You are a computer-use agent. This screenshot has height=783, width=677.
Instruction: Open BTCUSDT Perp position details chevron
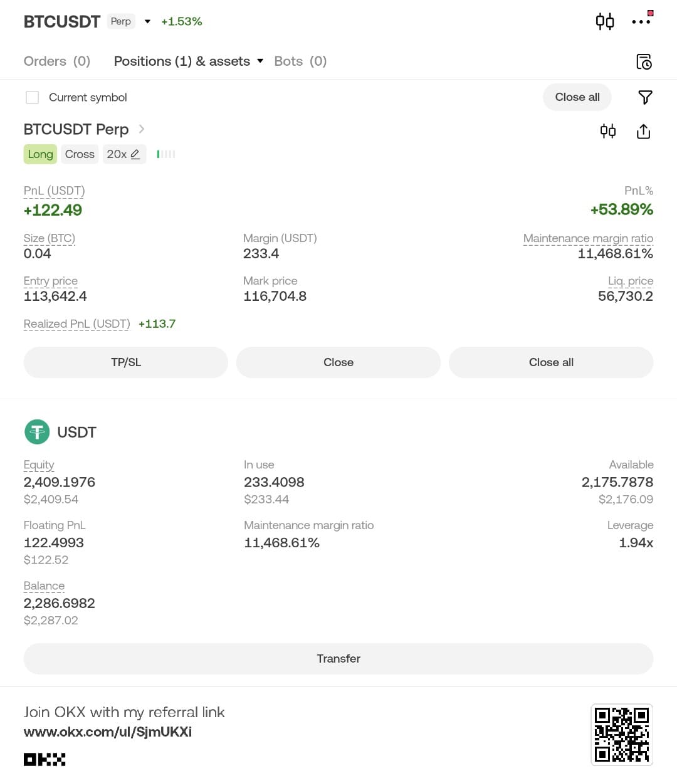click(142, 129)
